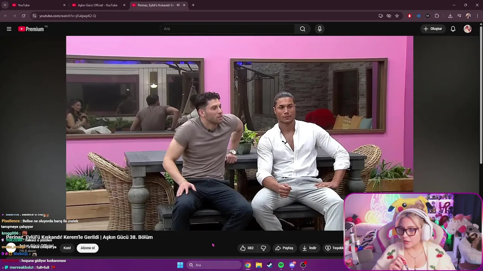This screenshot has height=271, width=483.
Task: Open Steam from the taskbar
Action: [269, 265]
